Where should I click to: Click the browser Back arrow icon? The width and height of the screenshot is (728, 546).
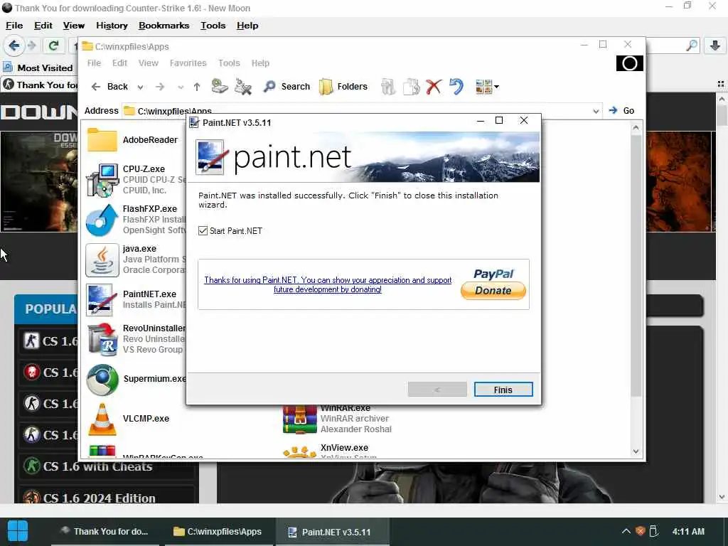(14, 45)
